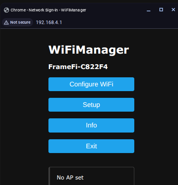
Task: Open the Configure WiFi page
Action: (x=91, y=84)
